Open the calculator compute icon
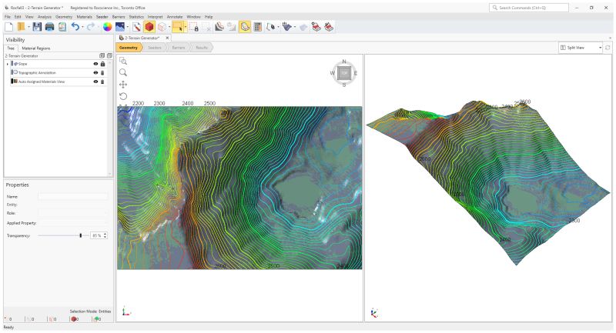The width and height of the screenshot is (616, 333). click(258, 27)
